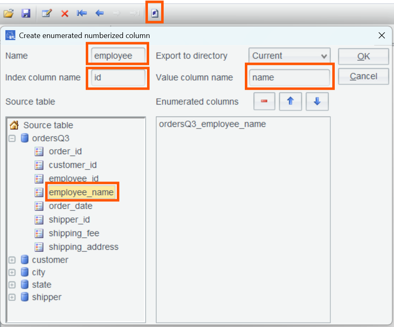Select the city table node label
The height and width of the screenshot is (327, 394).
coord(39,272)
